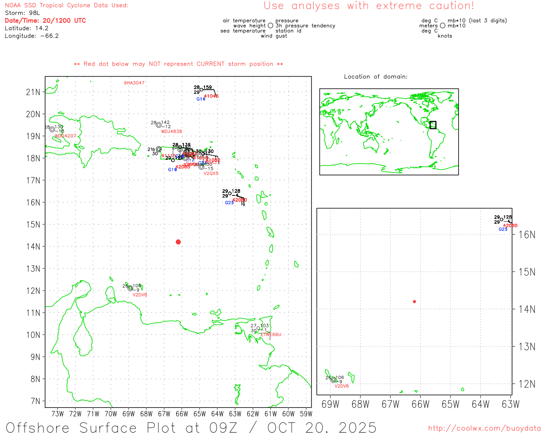541x433 pixels.
Task: Click the 'NOAA SSD Tropical Cyclone Data Used' header
Action: pyautogui.click(x=66, y=5)
